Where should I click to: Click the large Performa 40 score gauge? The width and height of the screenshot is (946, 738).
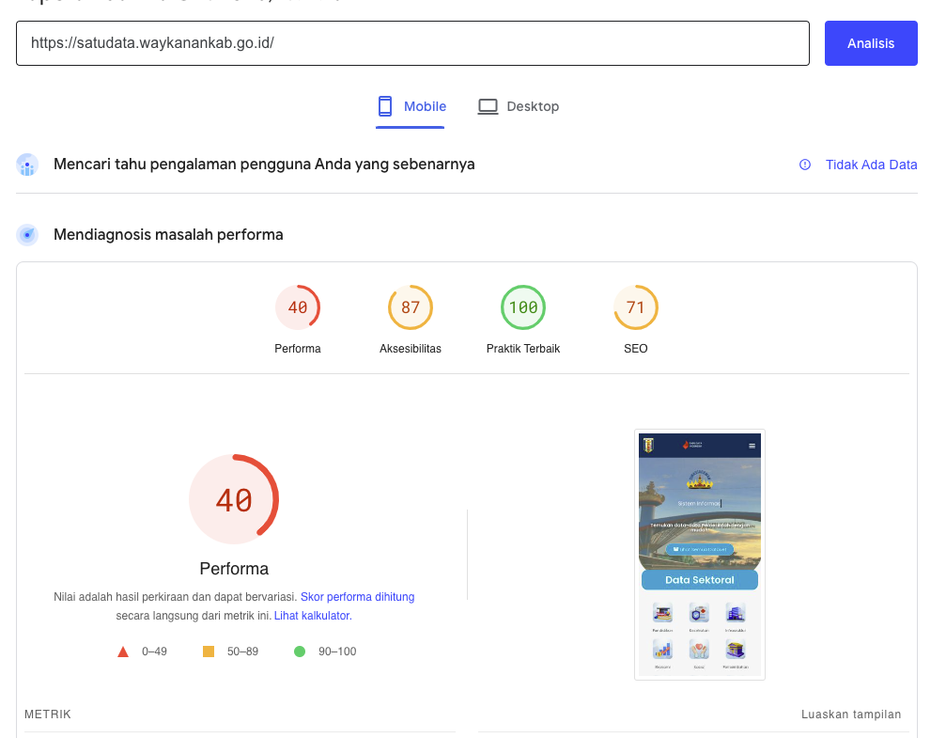[x=234, y=498]
